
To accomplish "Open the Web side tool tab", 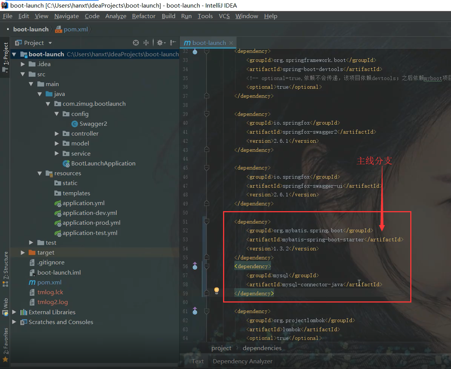I will pyautogui.click(x=5, y=307).
